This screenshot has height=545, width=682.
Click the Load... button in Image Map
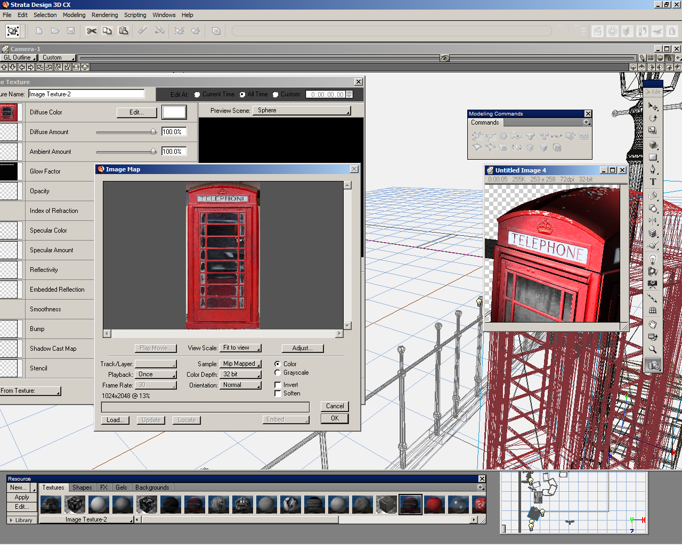tap(115, 420)
